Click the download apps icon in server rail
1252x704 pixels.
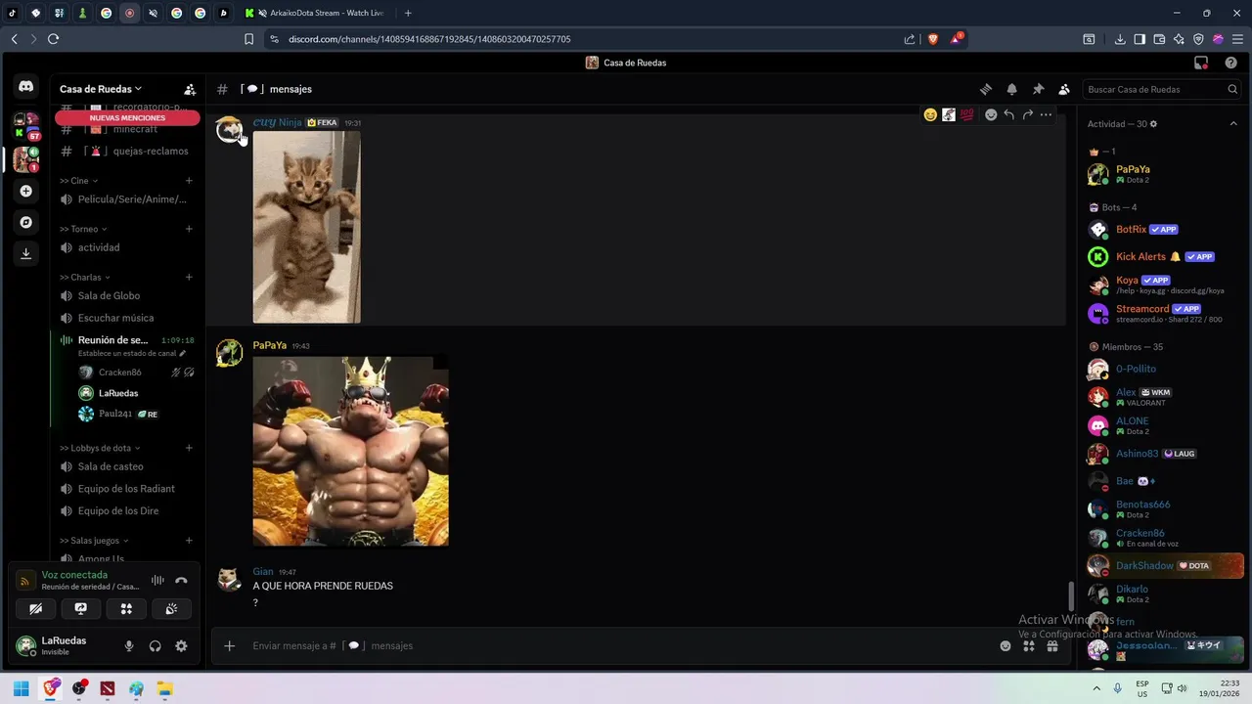tap(26, 253)
